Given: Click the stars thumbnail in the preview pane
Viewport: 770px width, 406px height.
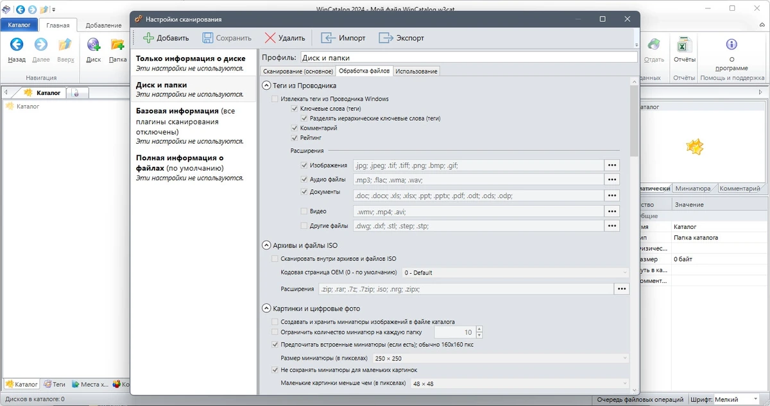Looking at the screenshot, I should 695,147.
